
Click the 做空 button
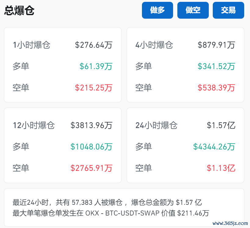tap(193, 10)
